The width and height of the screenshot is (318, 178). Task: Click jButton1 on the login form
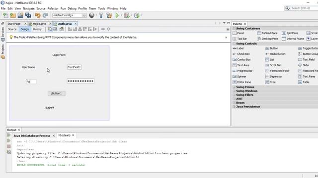coord(57,93)
